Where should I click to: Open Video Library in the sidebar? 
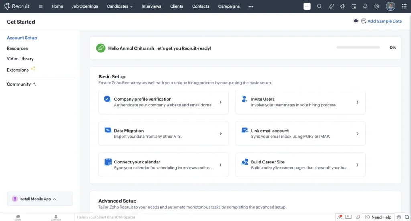pyautogui.click(x=20, y=59)
